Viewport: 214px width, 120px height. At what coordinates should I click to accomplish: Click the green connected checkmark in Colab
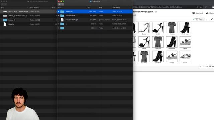[x=194, y=19]
